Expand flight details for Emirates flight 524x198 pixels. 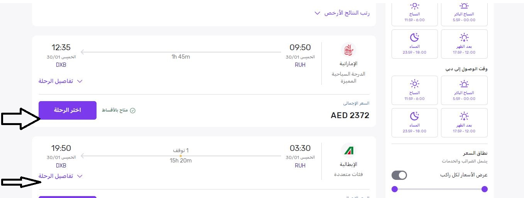(x=61, y=81)
